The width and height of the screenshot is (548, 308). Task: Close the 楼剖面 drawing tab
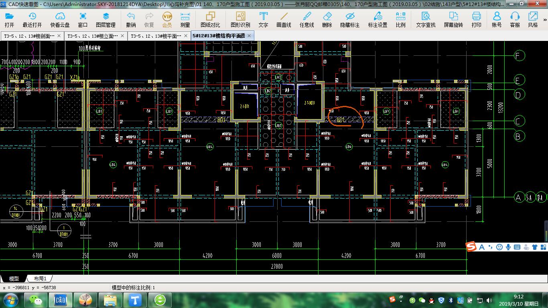(x=59, y=36)
